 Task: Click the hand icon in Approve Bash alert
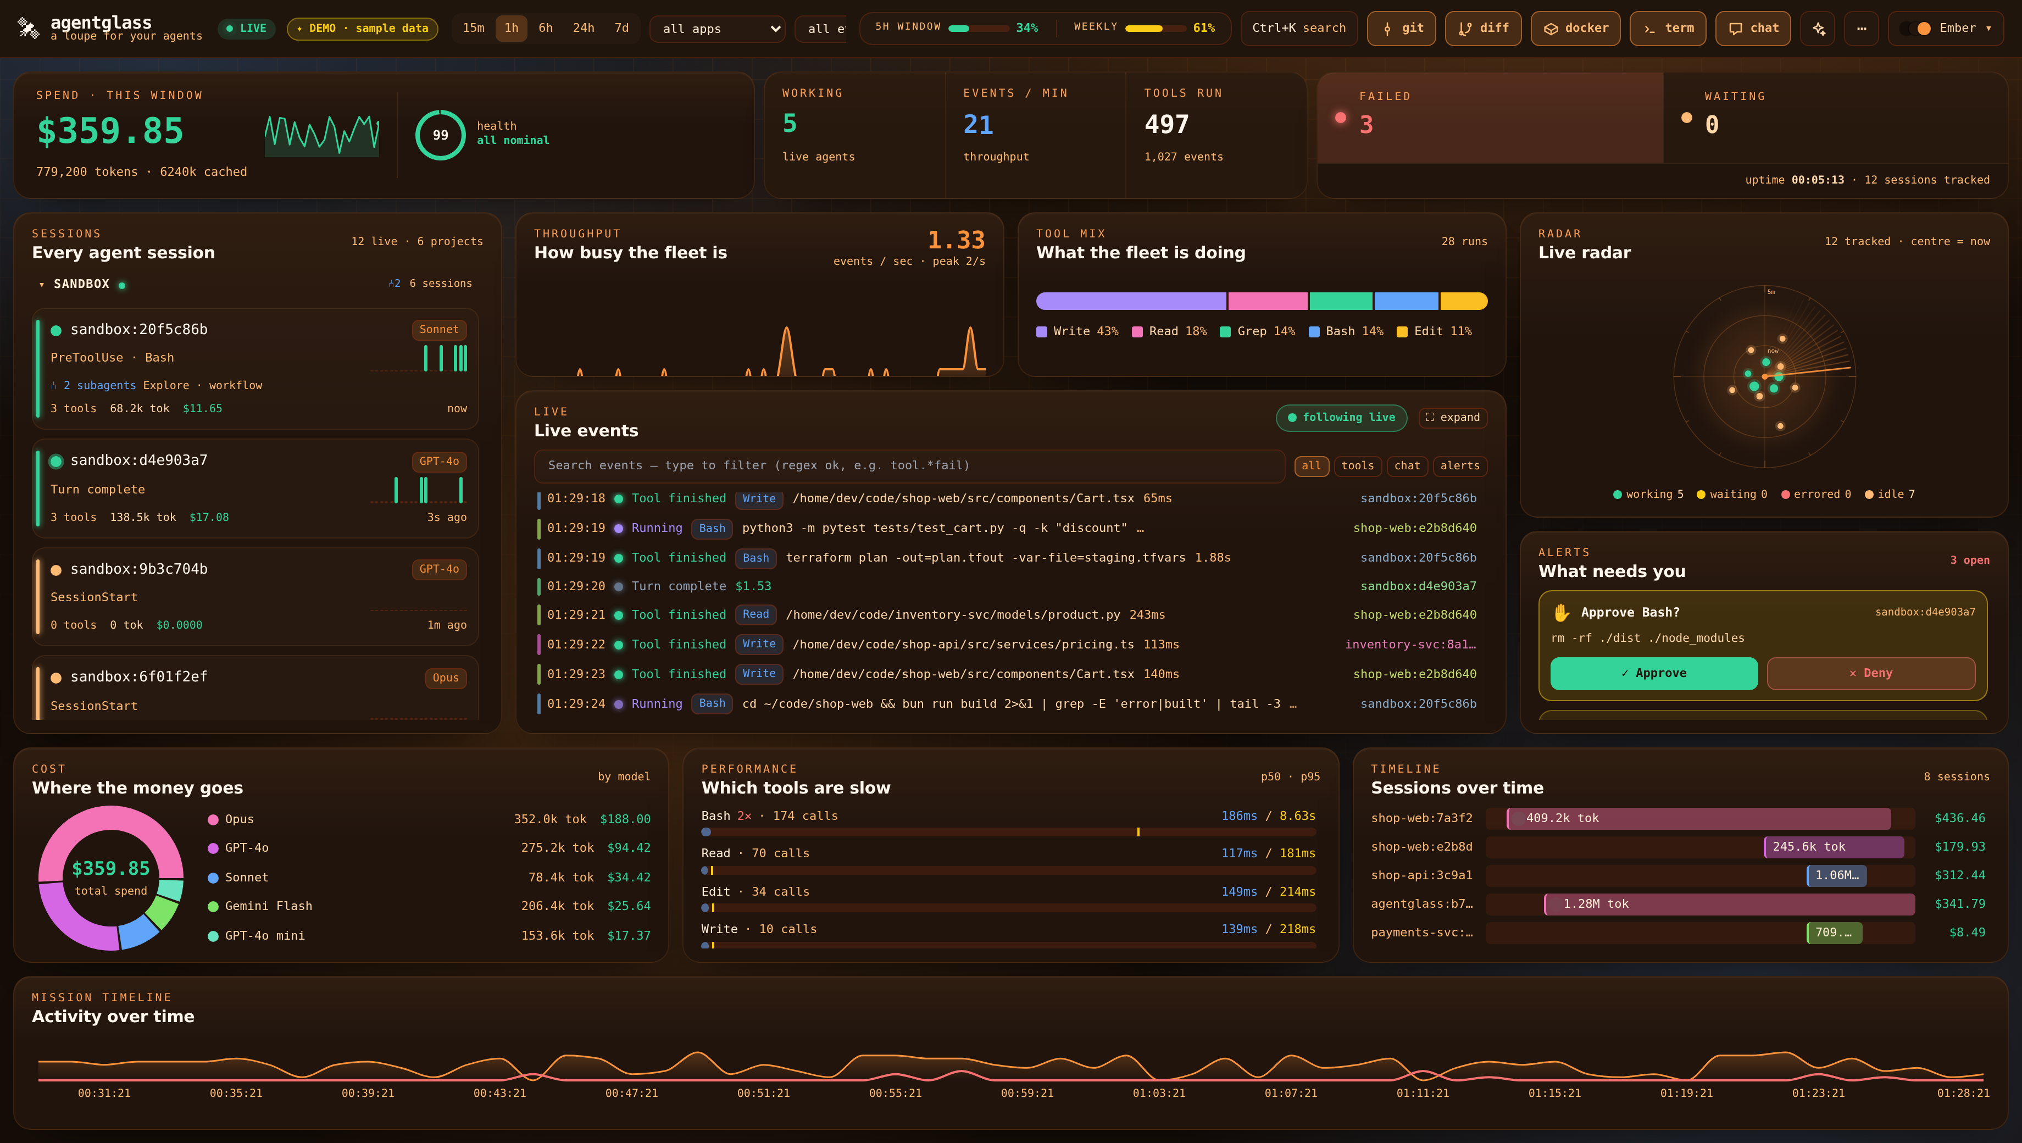point(1561,612)
